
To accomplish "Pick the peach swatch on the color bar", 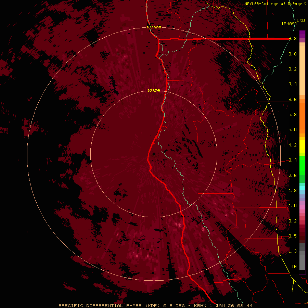I will pyautogui.click(x=302, y=70).
